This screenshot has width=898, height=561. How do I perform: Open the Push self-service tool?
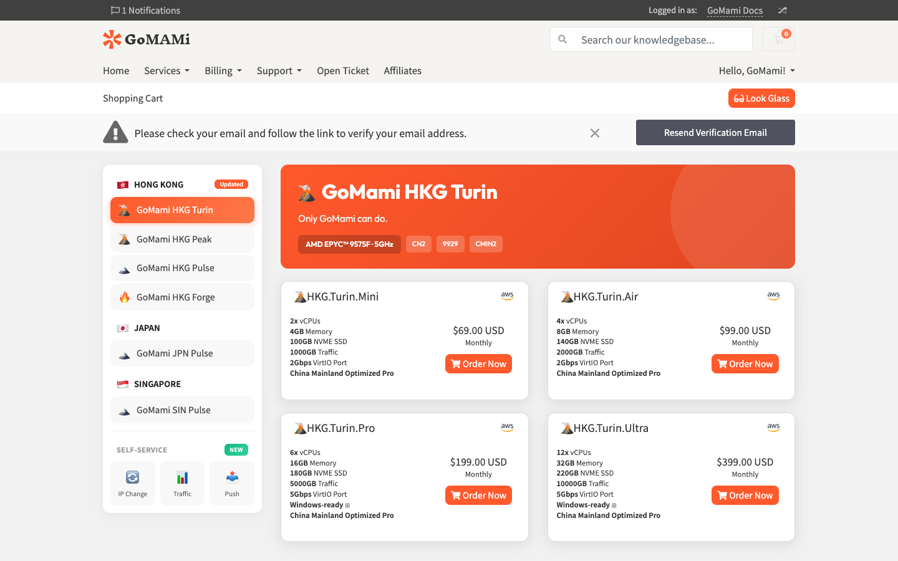click(232, 483)
